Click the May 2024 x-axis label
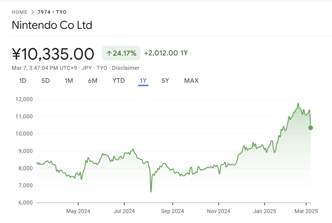 coord(78,211)
